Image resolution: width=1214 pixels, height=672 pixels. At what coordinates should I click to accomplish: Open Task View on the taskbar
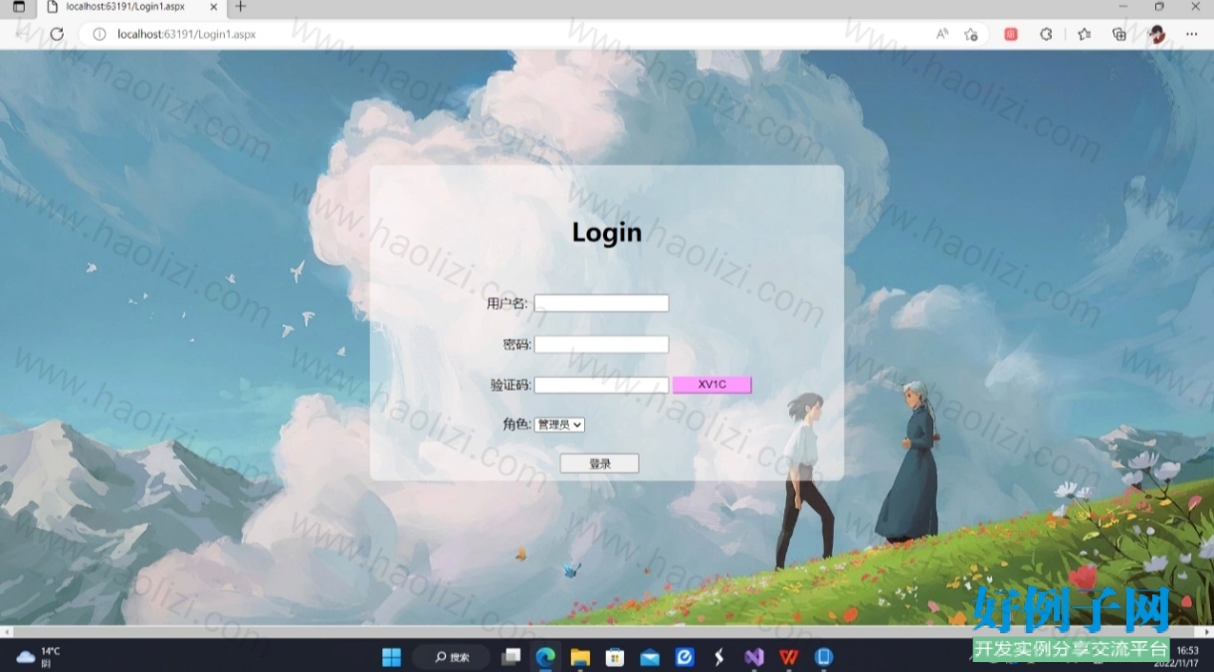(x=511, y=657)
